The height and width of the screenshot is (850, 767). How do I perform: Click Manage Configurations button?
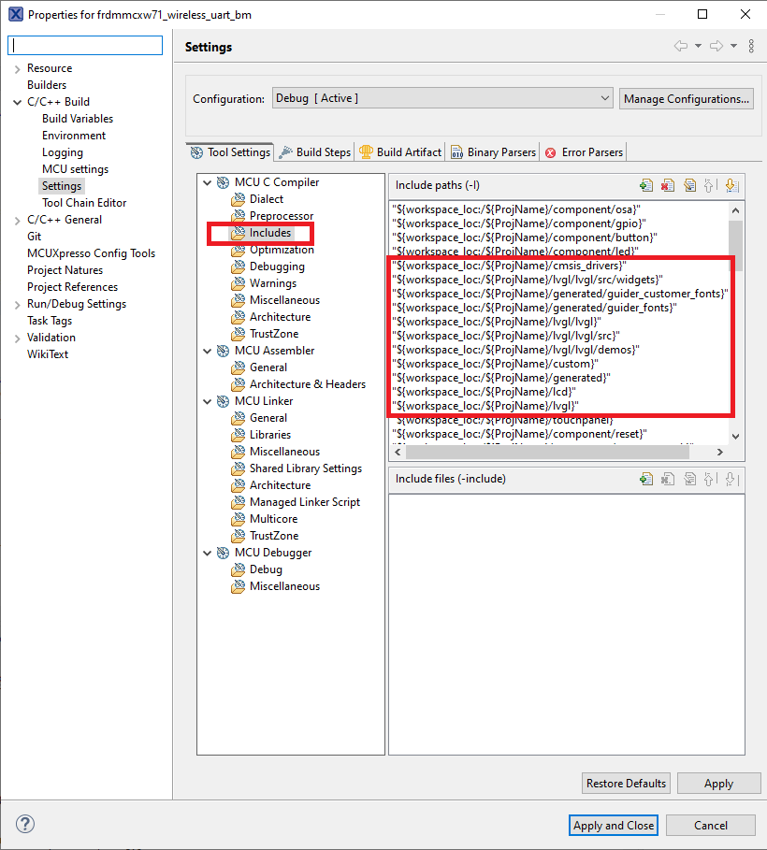click(687, 99)
